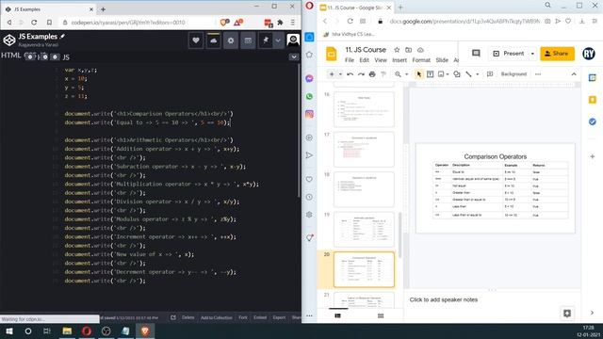Pin this pen with the pin icon

[266, 40]
